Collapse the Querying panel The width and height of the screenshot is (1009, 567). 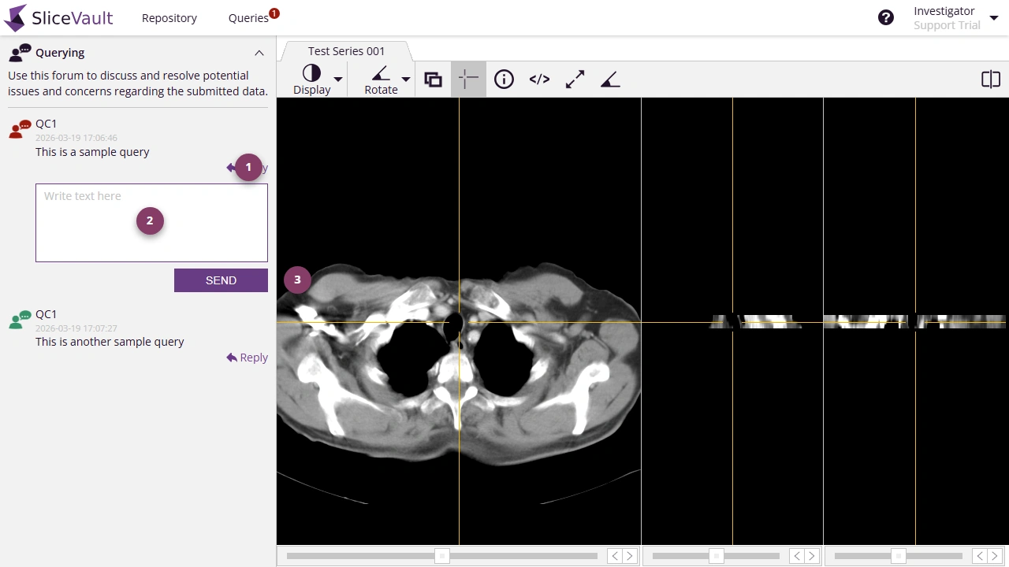click(259, 53)
